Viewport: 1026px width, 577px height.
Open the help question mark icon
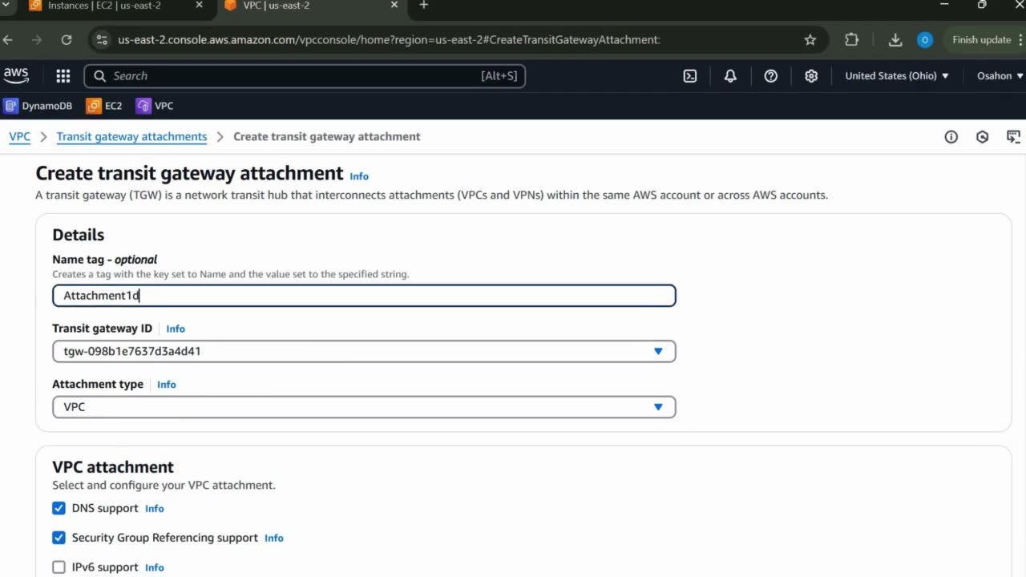coord(771,76)
